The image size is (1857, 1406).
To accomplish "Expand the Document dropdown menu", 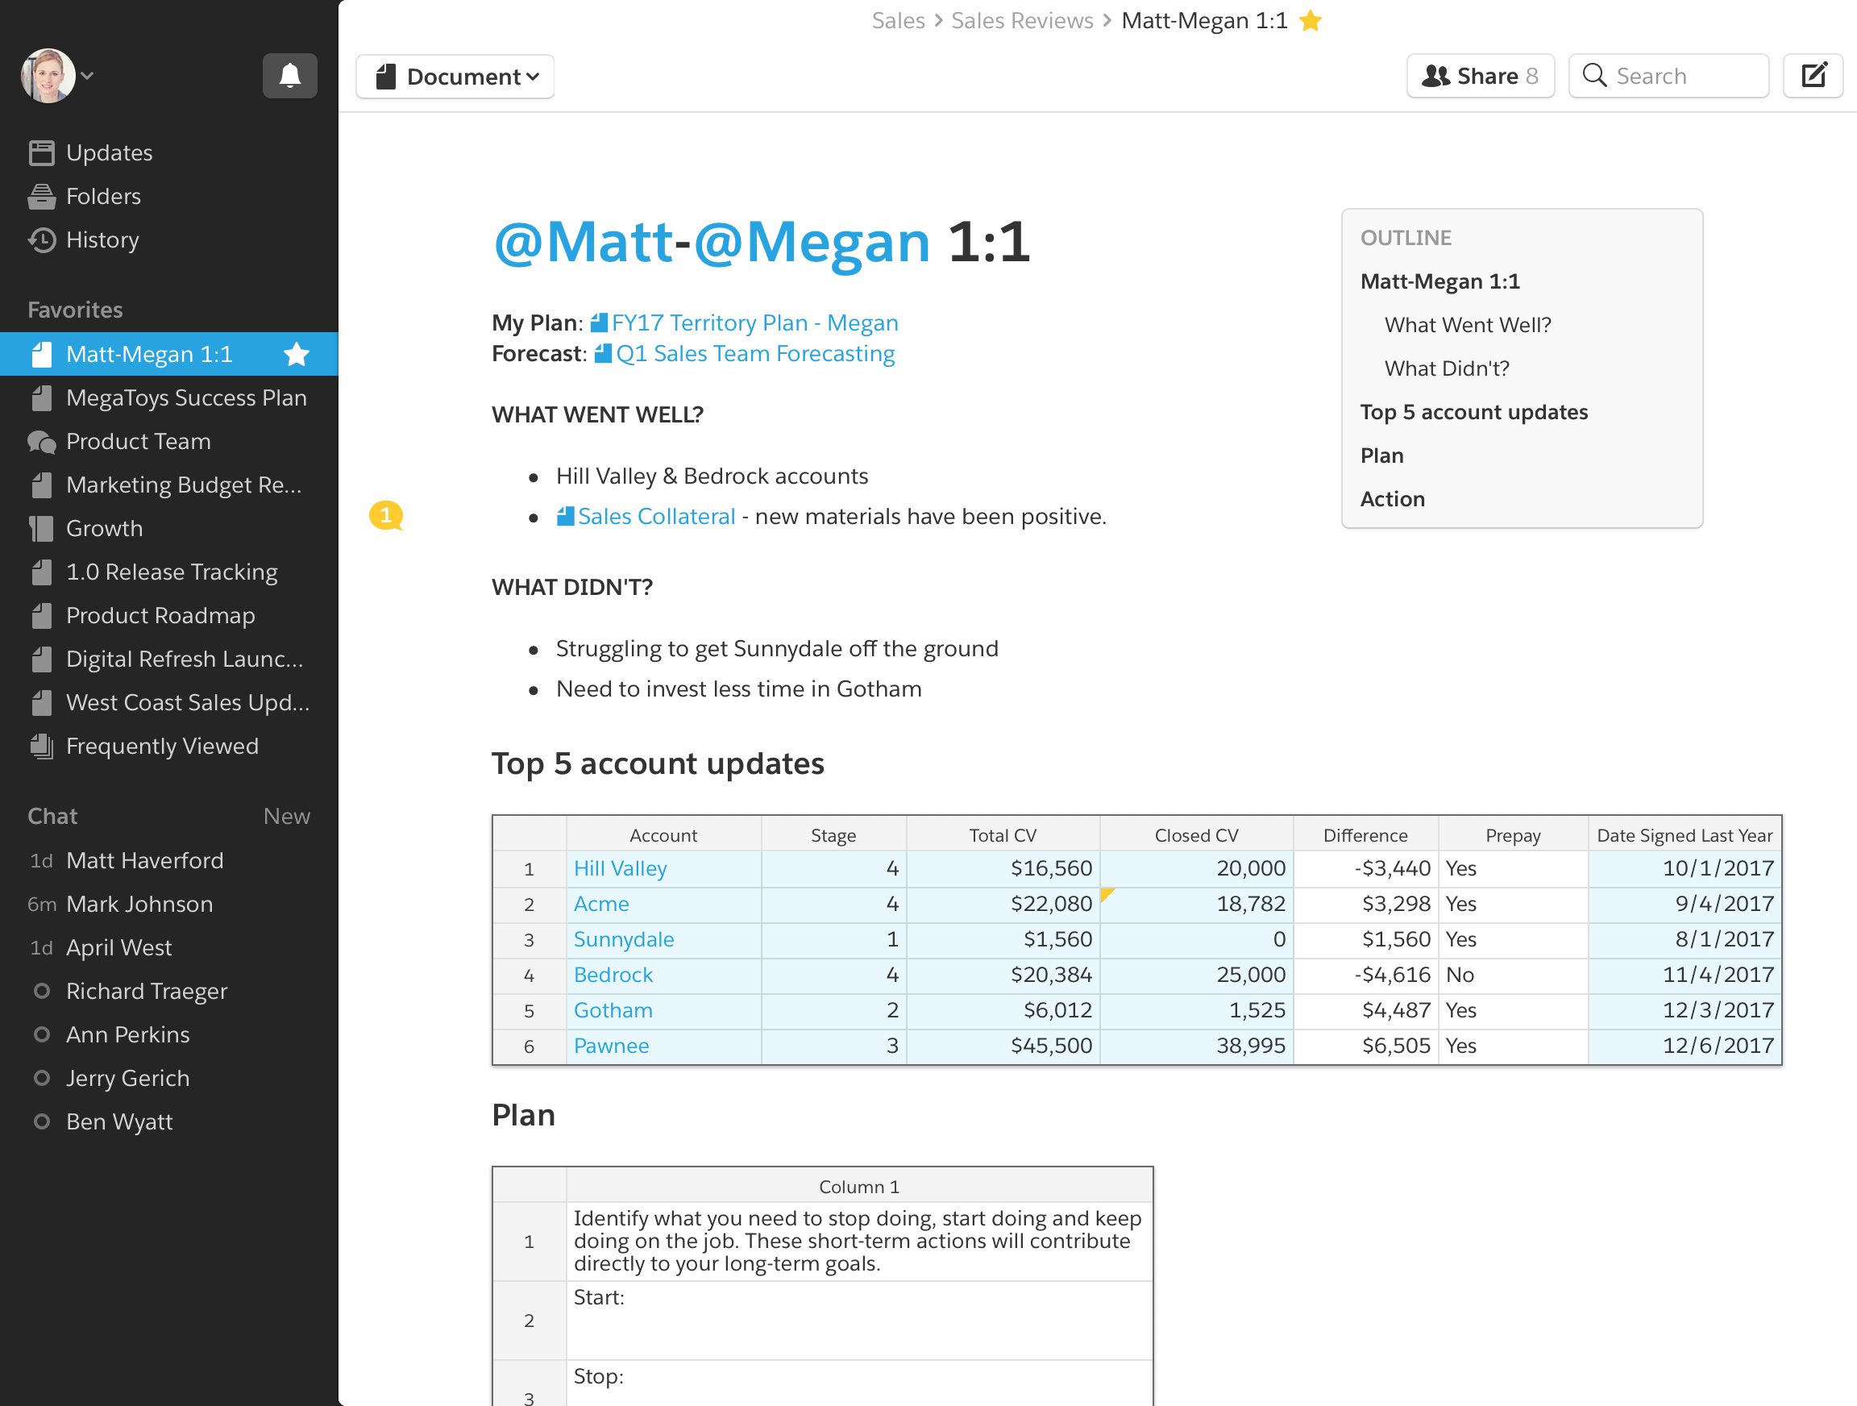I will coord(456,77).
